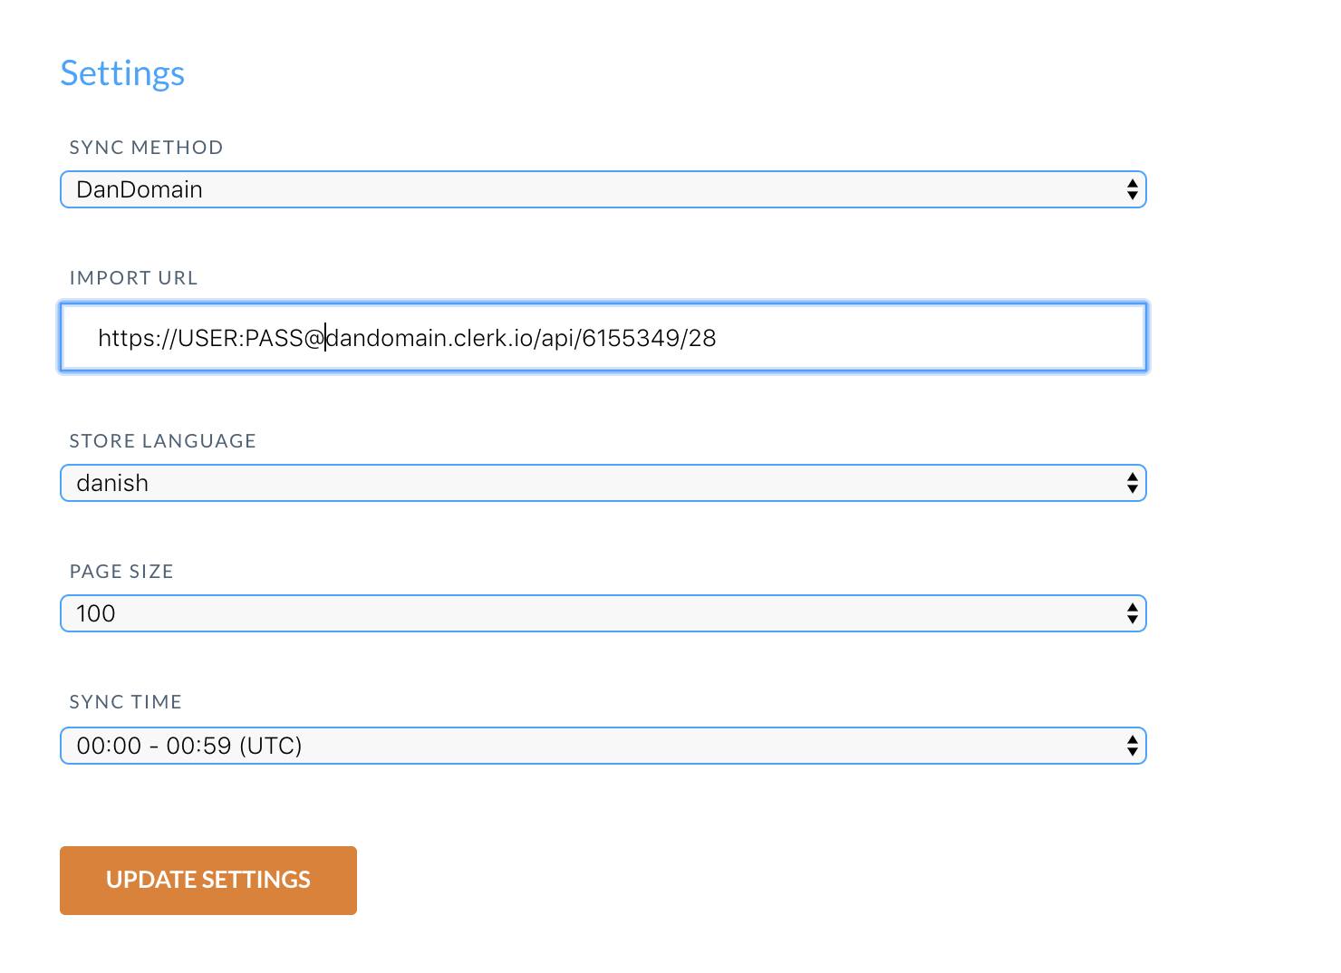The height and width of the screenshot is (973, 1341).
Task: Open the Sync Time dropdown
Action: tap(603, 746)
